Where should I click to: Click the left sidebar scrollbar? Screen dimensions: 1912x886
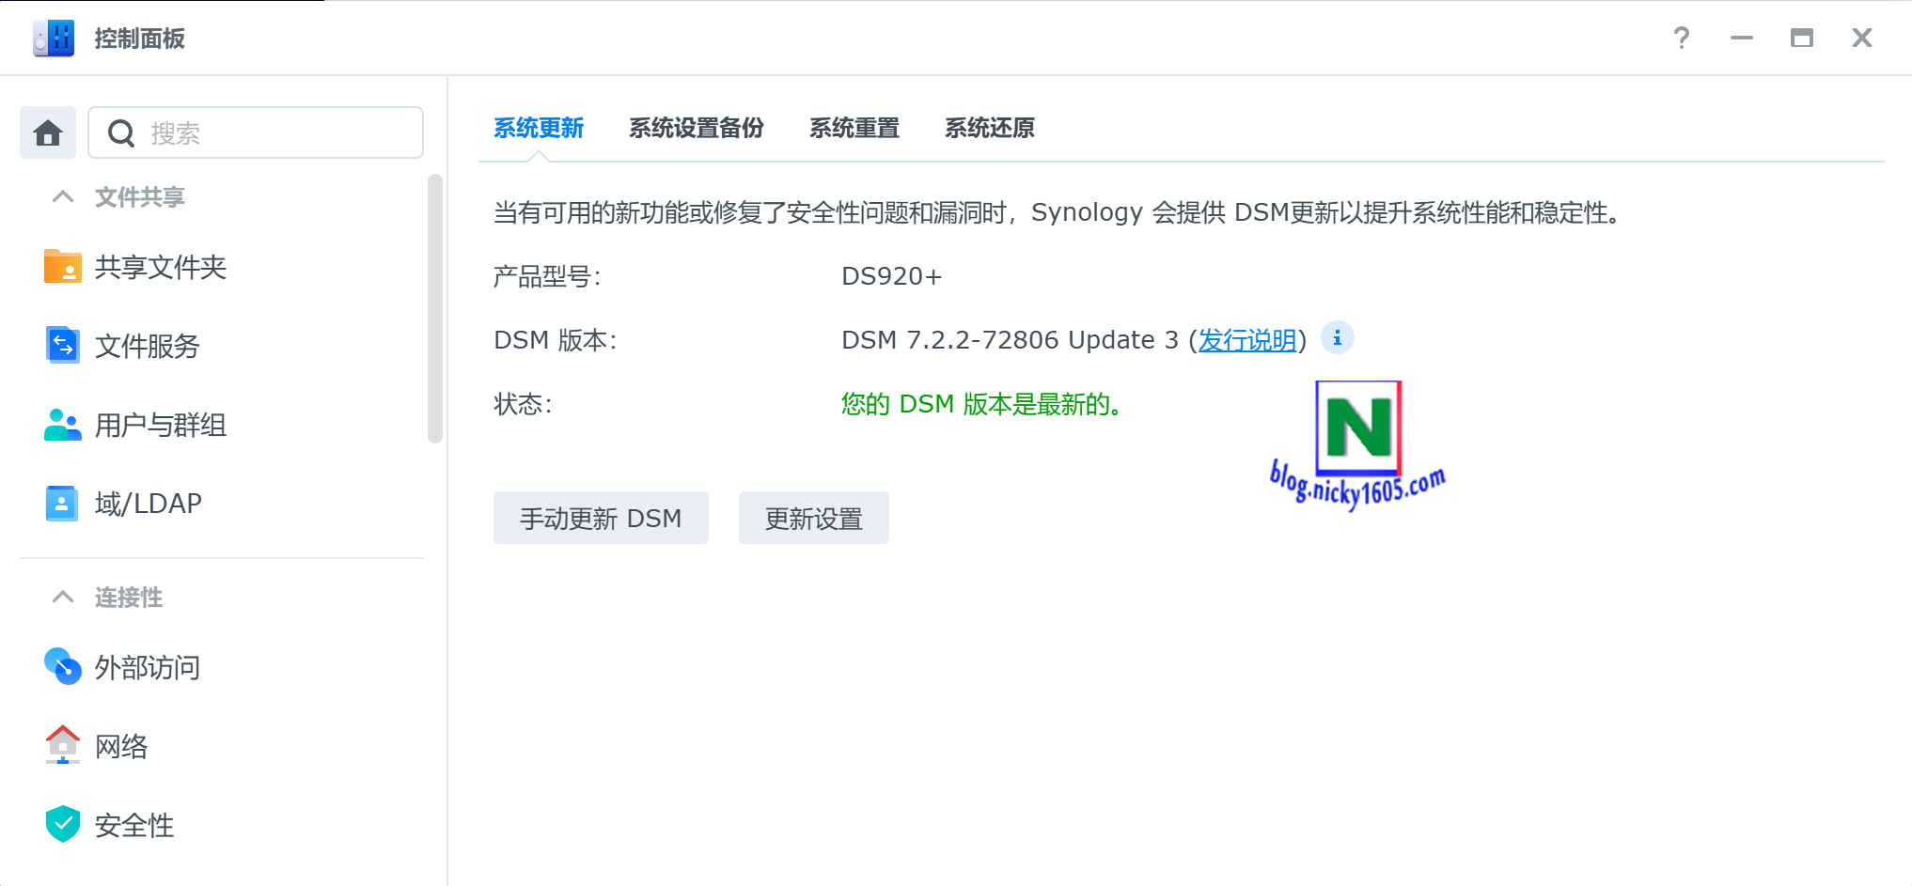(x=434, y=308)
